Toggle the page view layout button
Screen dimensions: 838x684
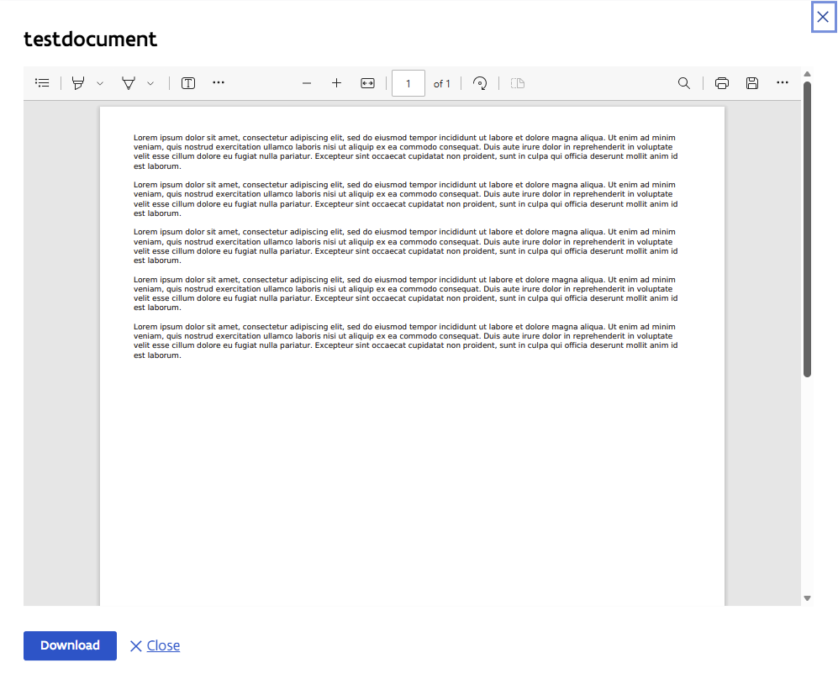click(518, 83)
